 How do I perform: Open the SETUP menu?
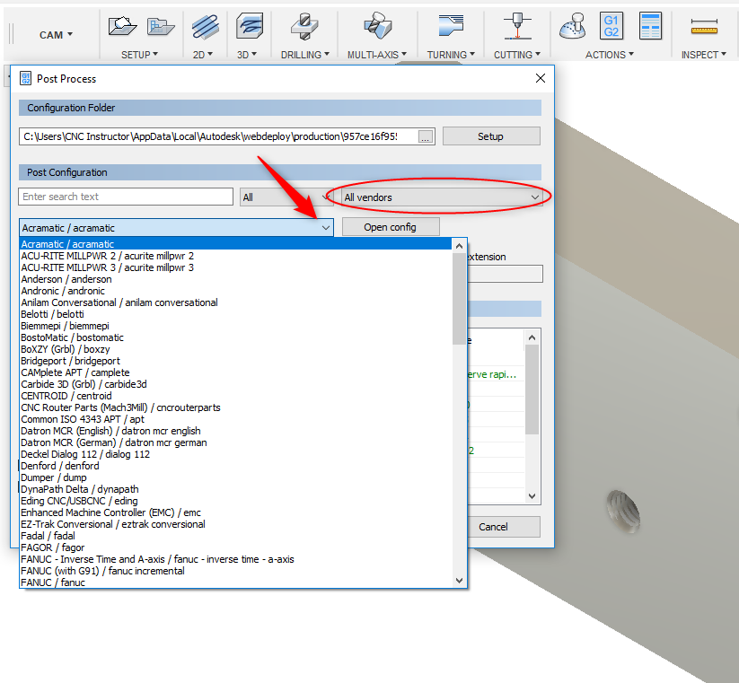(139, 55)
